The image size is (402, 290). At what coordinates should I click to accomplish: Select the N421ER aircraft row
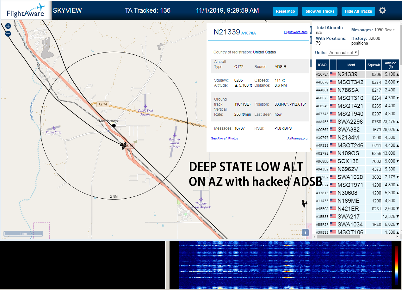tap(357, 209)
